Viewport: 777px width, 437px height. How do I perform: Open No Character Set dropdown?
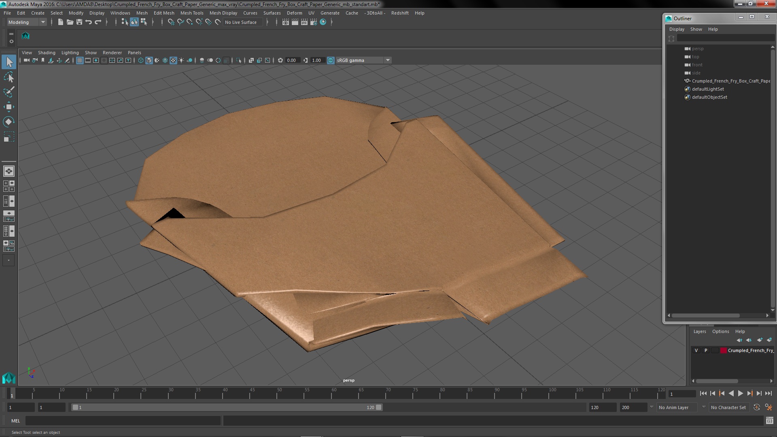[729, 407]
